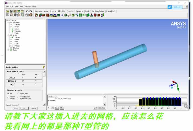Expand the Volumes tree node

(x=10, y=46)
